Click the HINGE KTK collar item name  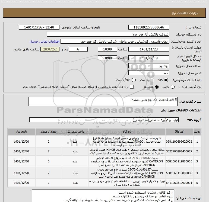(x=127, y=151)
